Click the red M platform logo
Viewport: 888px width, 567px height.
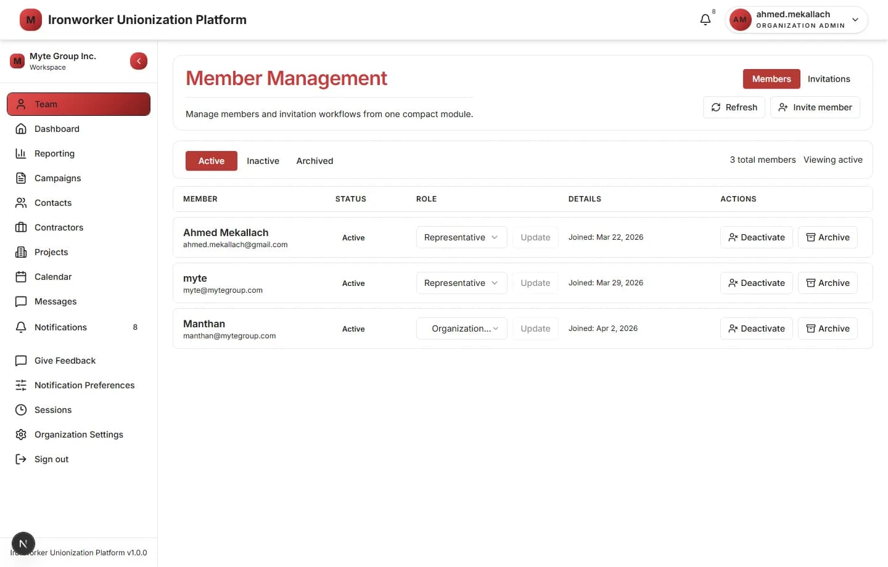point(31,20)
